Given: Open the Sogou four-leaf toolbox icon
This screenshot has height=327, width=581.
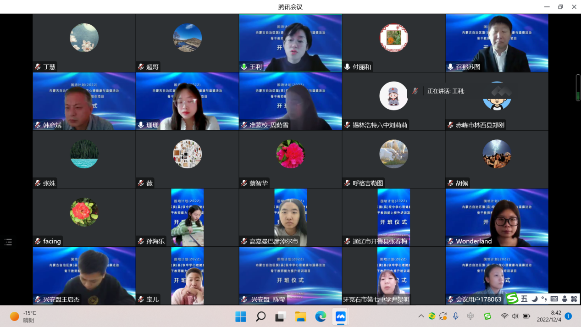Looking at the screenshot, I should click(x=574, y=299).
